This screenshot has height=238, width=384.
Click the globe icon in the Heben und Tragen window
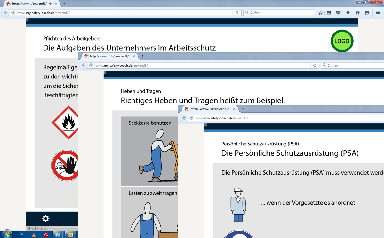click(x=91, y=65)
